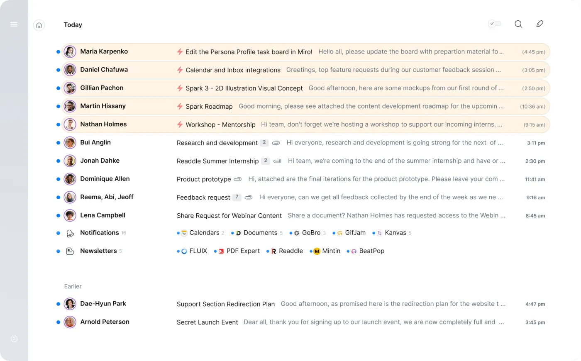Open Mintin newsletter icon
The width and height of the screenshot is (581, 361).
pyautogui.click(x=317, y=251)
